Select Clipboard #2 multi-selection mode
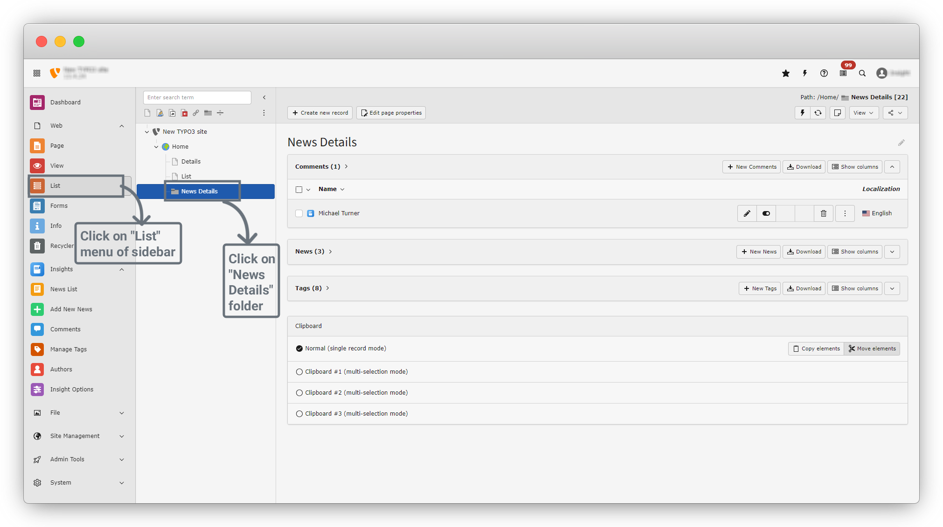Screen dimensions: 943x527 [x=299, y=393]
